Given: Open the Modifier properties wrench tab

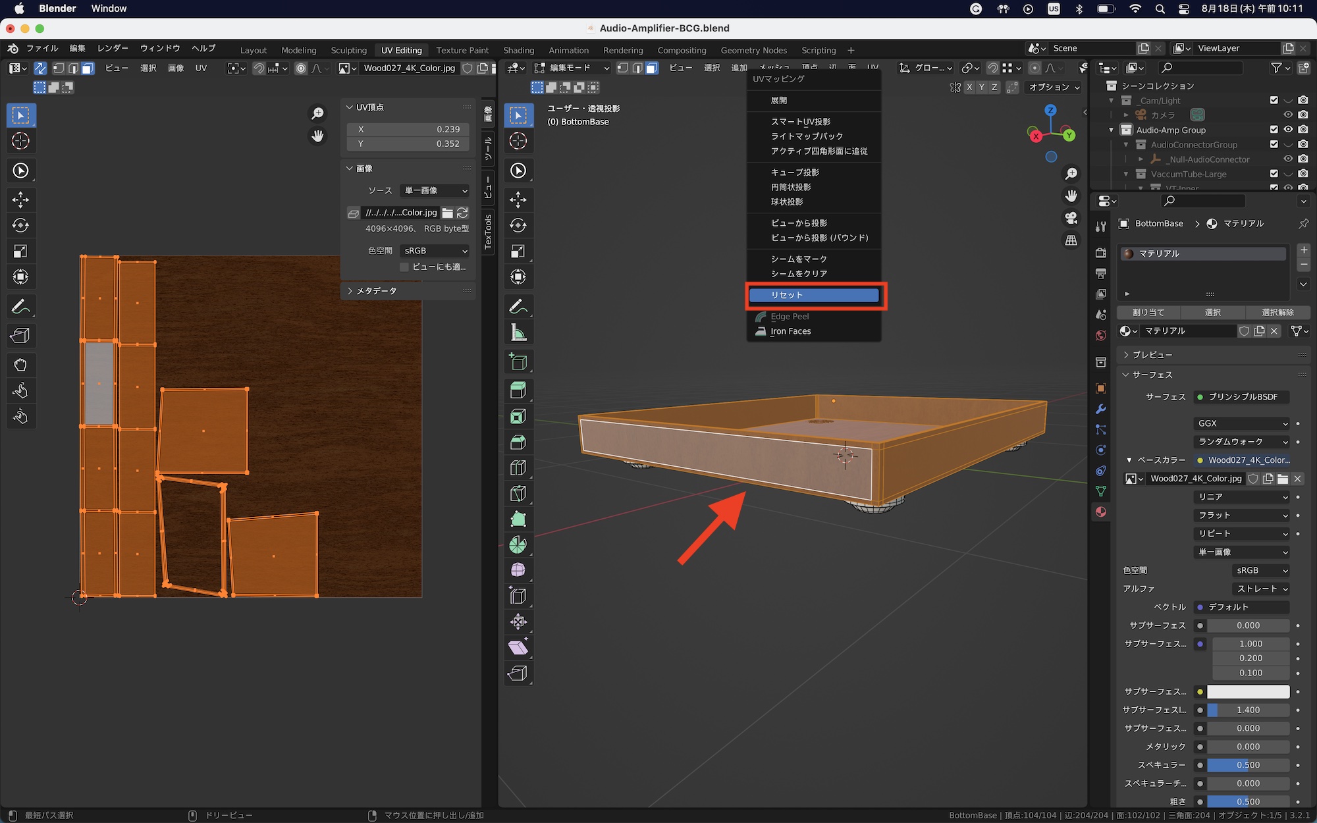Looking at the screenshot, I should (x=1100, y=409).
